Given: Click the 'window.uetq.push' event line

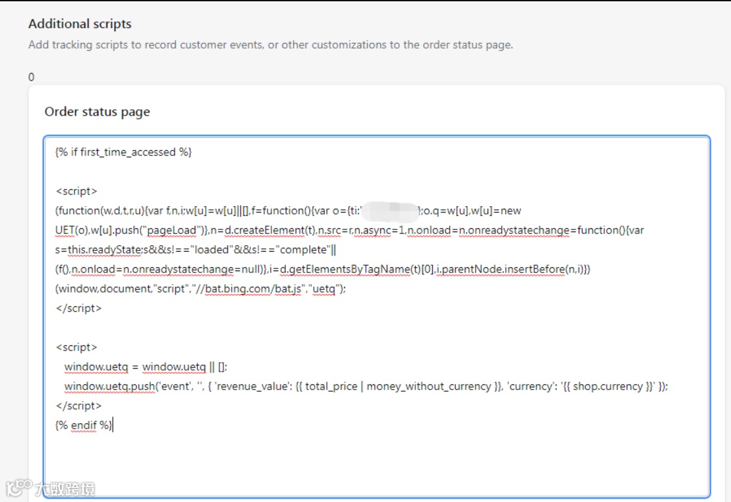Looking at the screenshot, I should [366, 386].
